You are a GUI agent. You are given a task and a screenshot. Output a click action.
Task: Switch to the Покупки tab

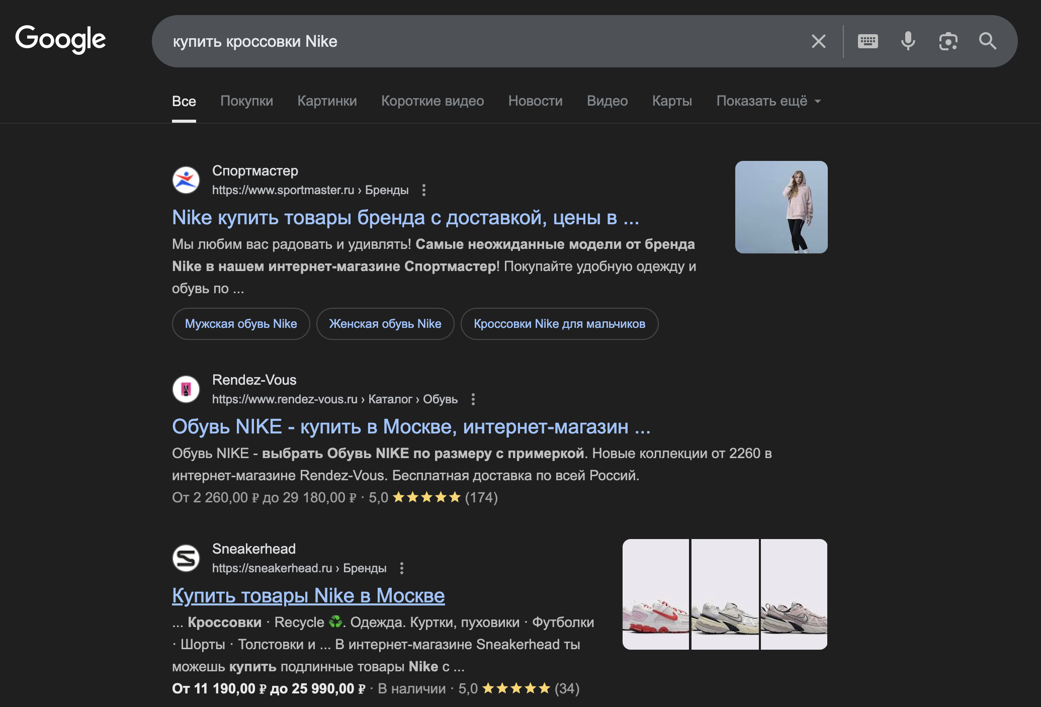[x=247, y=101]
